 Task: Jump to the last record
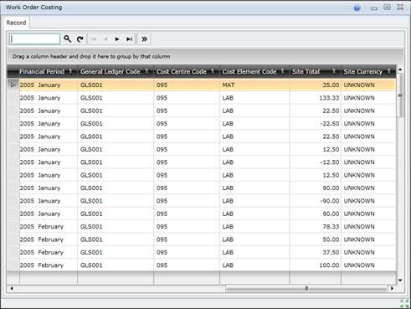(129, 39)
